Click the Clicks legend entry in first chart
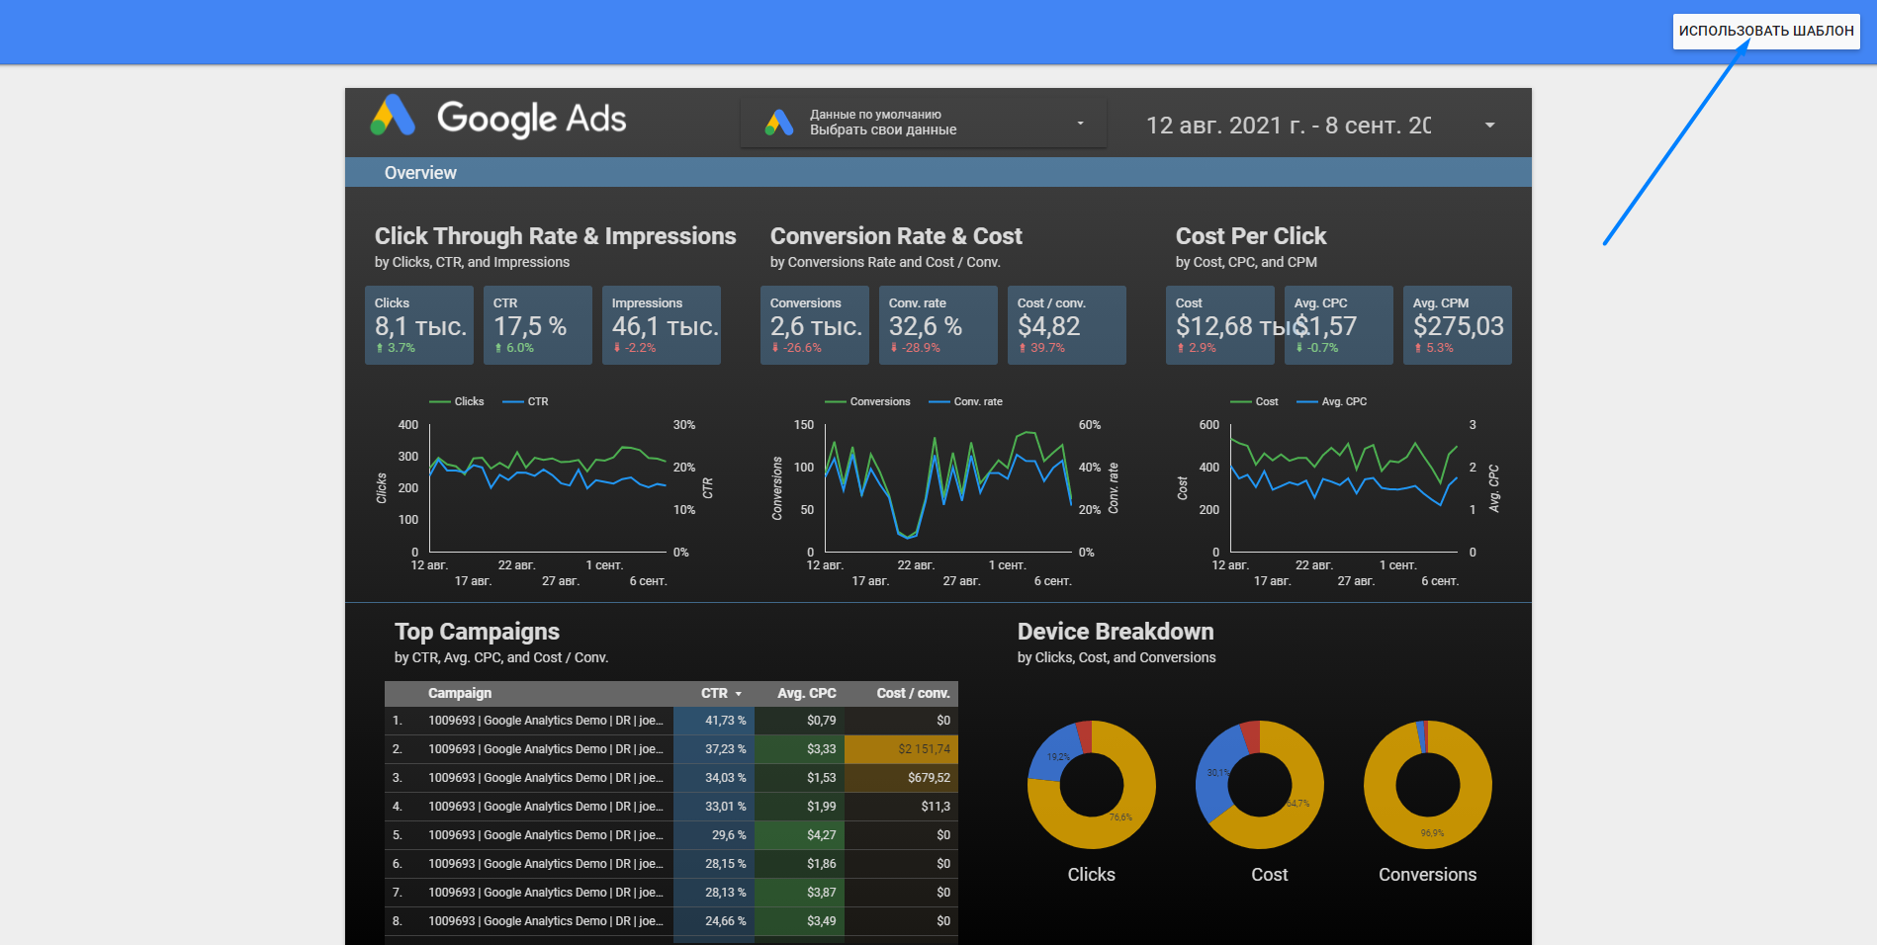This screenshot has height=945, width=1877. (x=457, y=401)
